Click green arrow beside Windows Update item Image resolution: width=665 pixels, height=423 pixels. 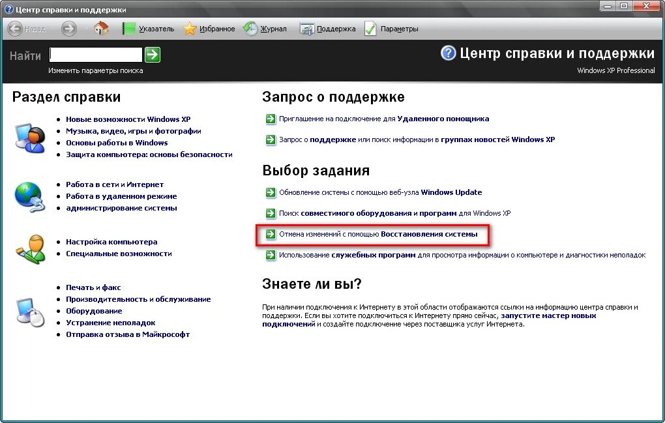click(x=271, y=192)
